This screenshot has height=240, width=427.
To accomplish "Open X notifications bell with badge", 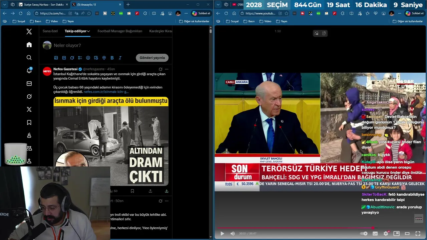I will click(29, 70).
